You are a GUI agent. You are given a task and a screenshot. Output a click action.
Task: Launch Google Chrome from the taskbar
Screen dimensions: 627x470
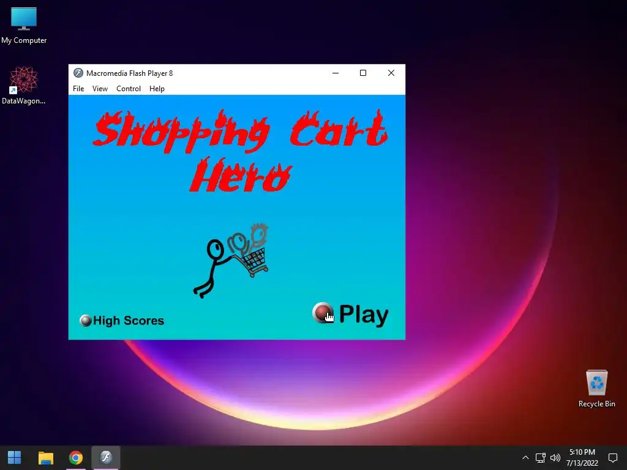coord(75,458)
